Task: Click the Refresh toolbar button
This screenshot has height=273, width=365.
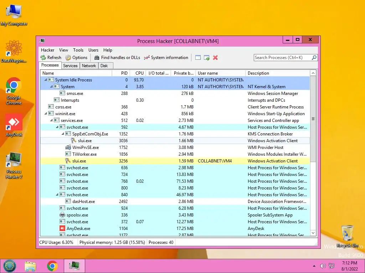Action: tap(51, 58)
